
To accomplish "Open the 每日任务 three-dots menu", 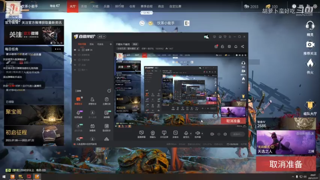I will pos(58,49).
